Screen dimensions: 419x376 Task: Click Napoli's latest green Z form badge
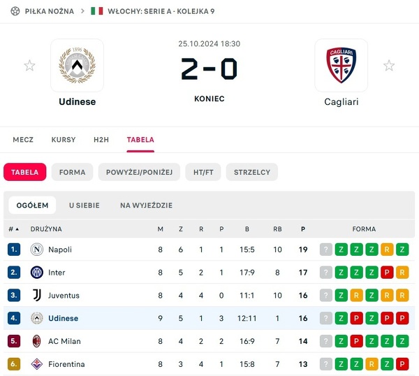click(x=341, y=250)
